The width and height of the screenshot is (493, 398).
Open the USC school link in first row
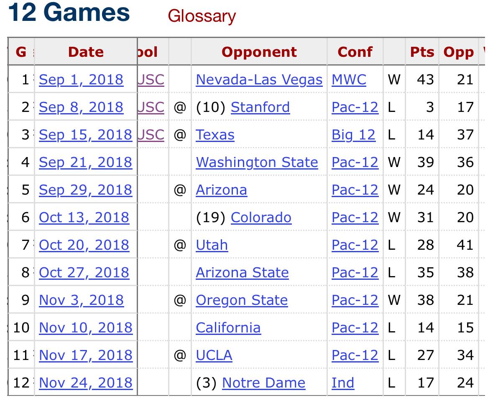tap(151, 79)
